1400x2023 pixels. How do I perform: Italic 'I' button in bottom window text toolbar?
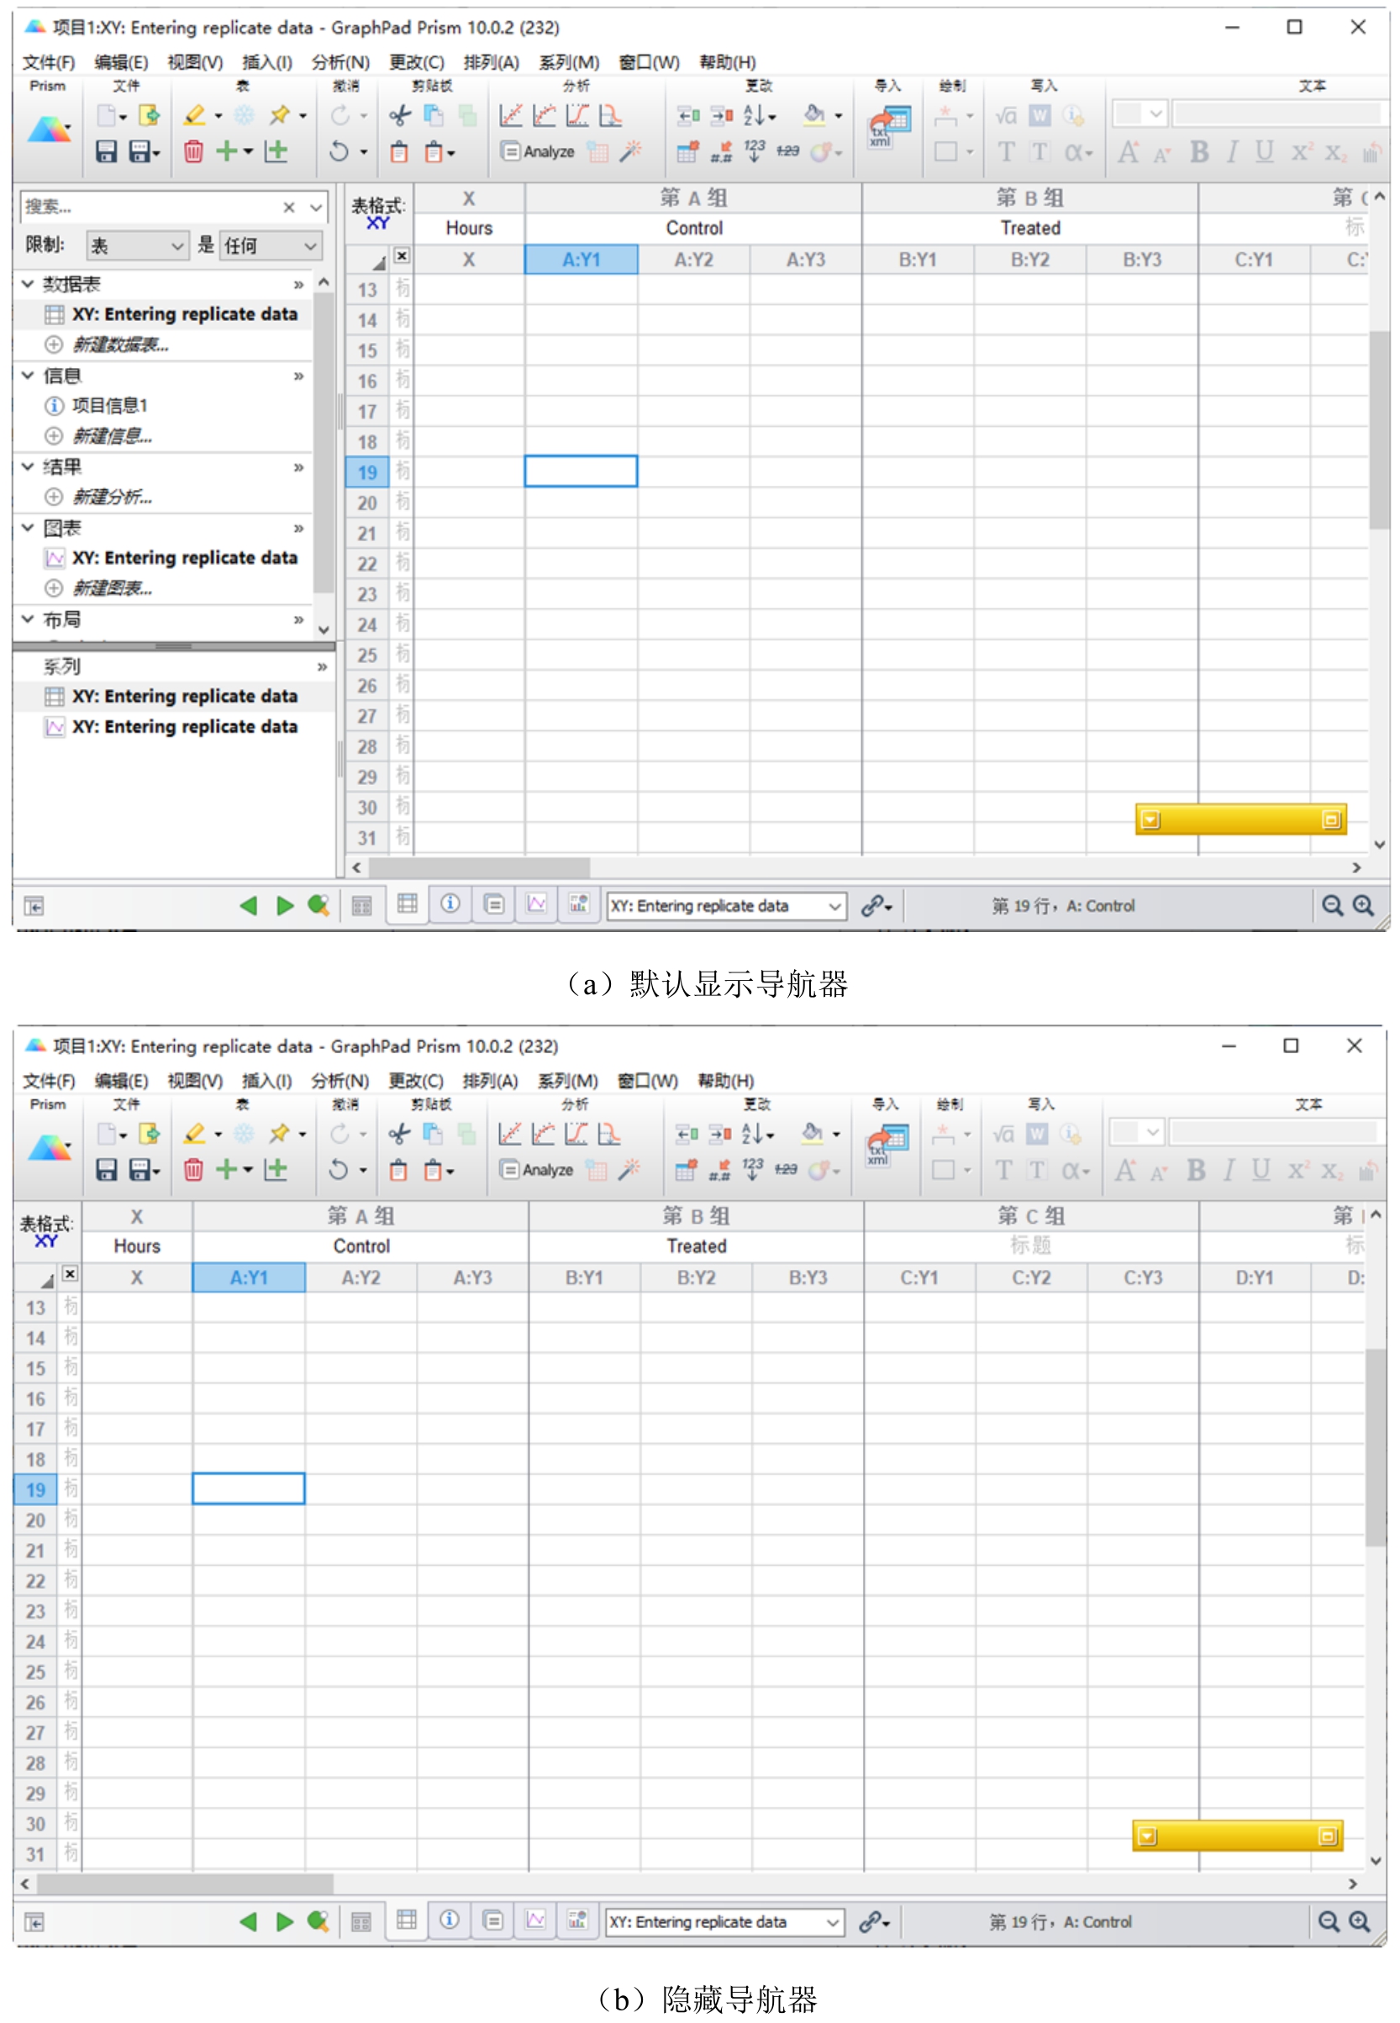[x=1229, y=1169]
